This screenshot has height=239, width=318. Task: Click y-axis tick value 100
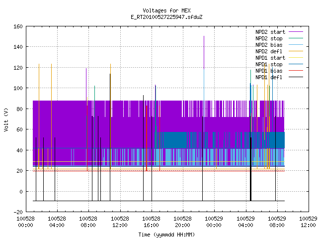click(x=18, y=88)
